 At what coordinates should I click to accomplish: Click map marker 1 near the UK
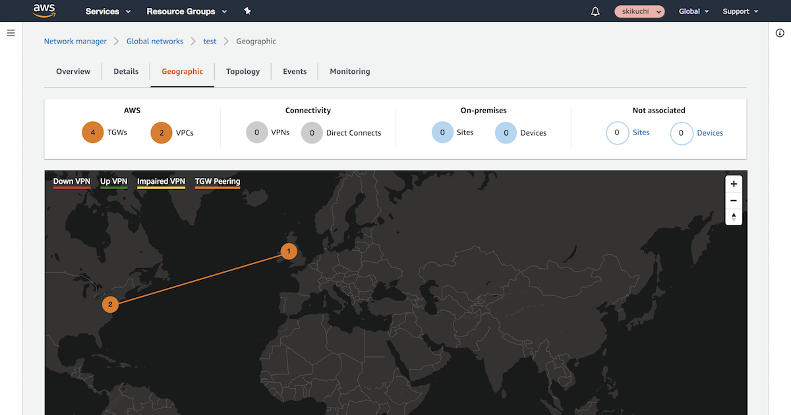click(288, 251)
